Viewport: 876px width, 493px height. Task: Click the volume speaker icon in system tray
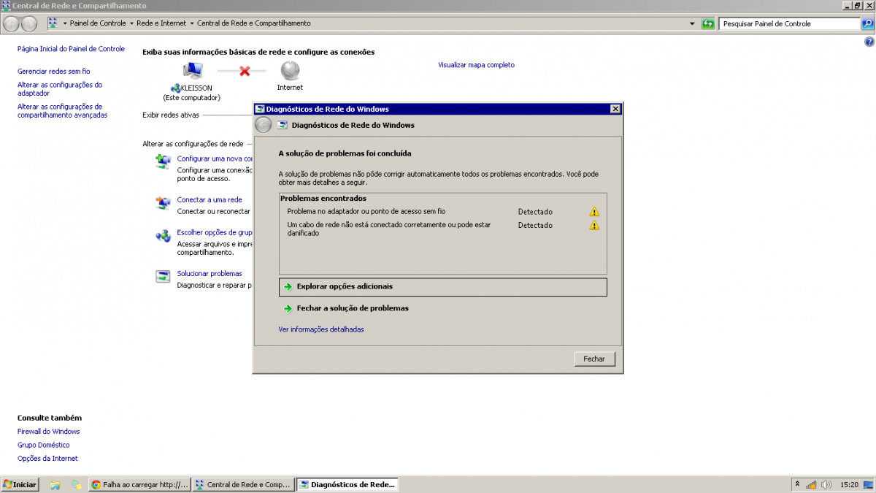(826, 484)
